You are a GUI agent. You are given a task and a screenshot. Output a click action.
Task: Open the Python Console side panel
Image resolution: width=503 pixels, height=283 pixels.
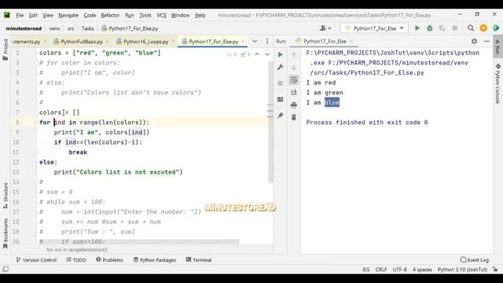(x=497, y=83)
